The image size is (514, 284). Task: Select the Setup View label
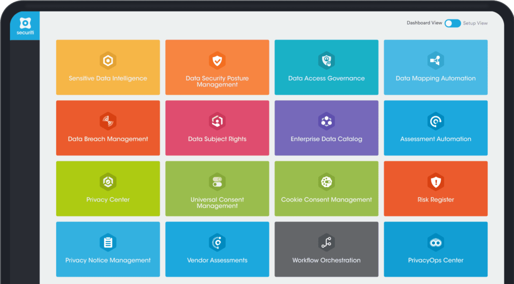[475, 23]
